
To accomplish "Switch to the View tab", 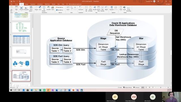I will click(x=59, y=4).
